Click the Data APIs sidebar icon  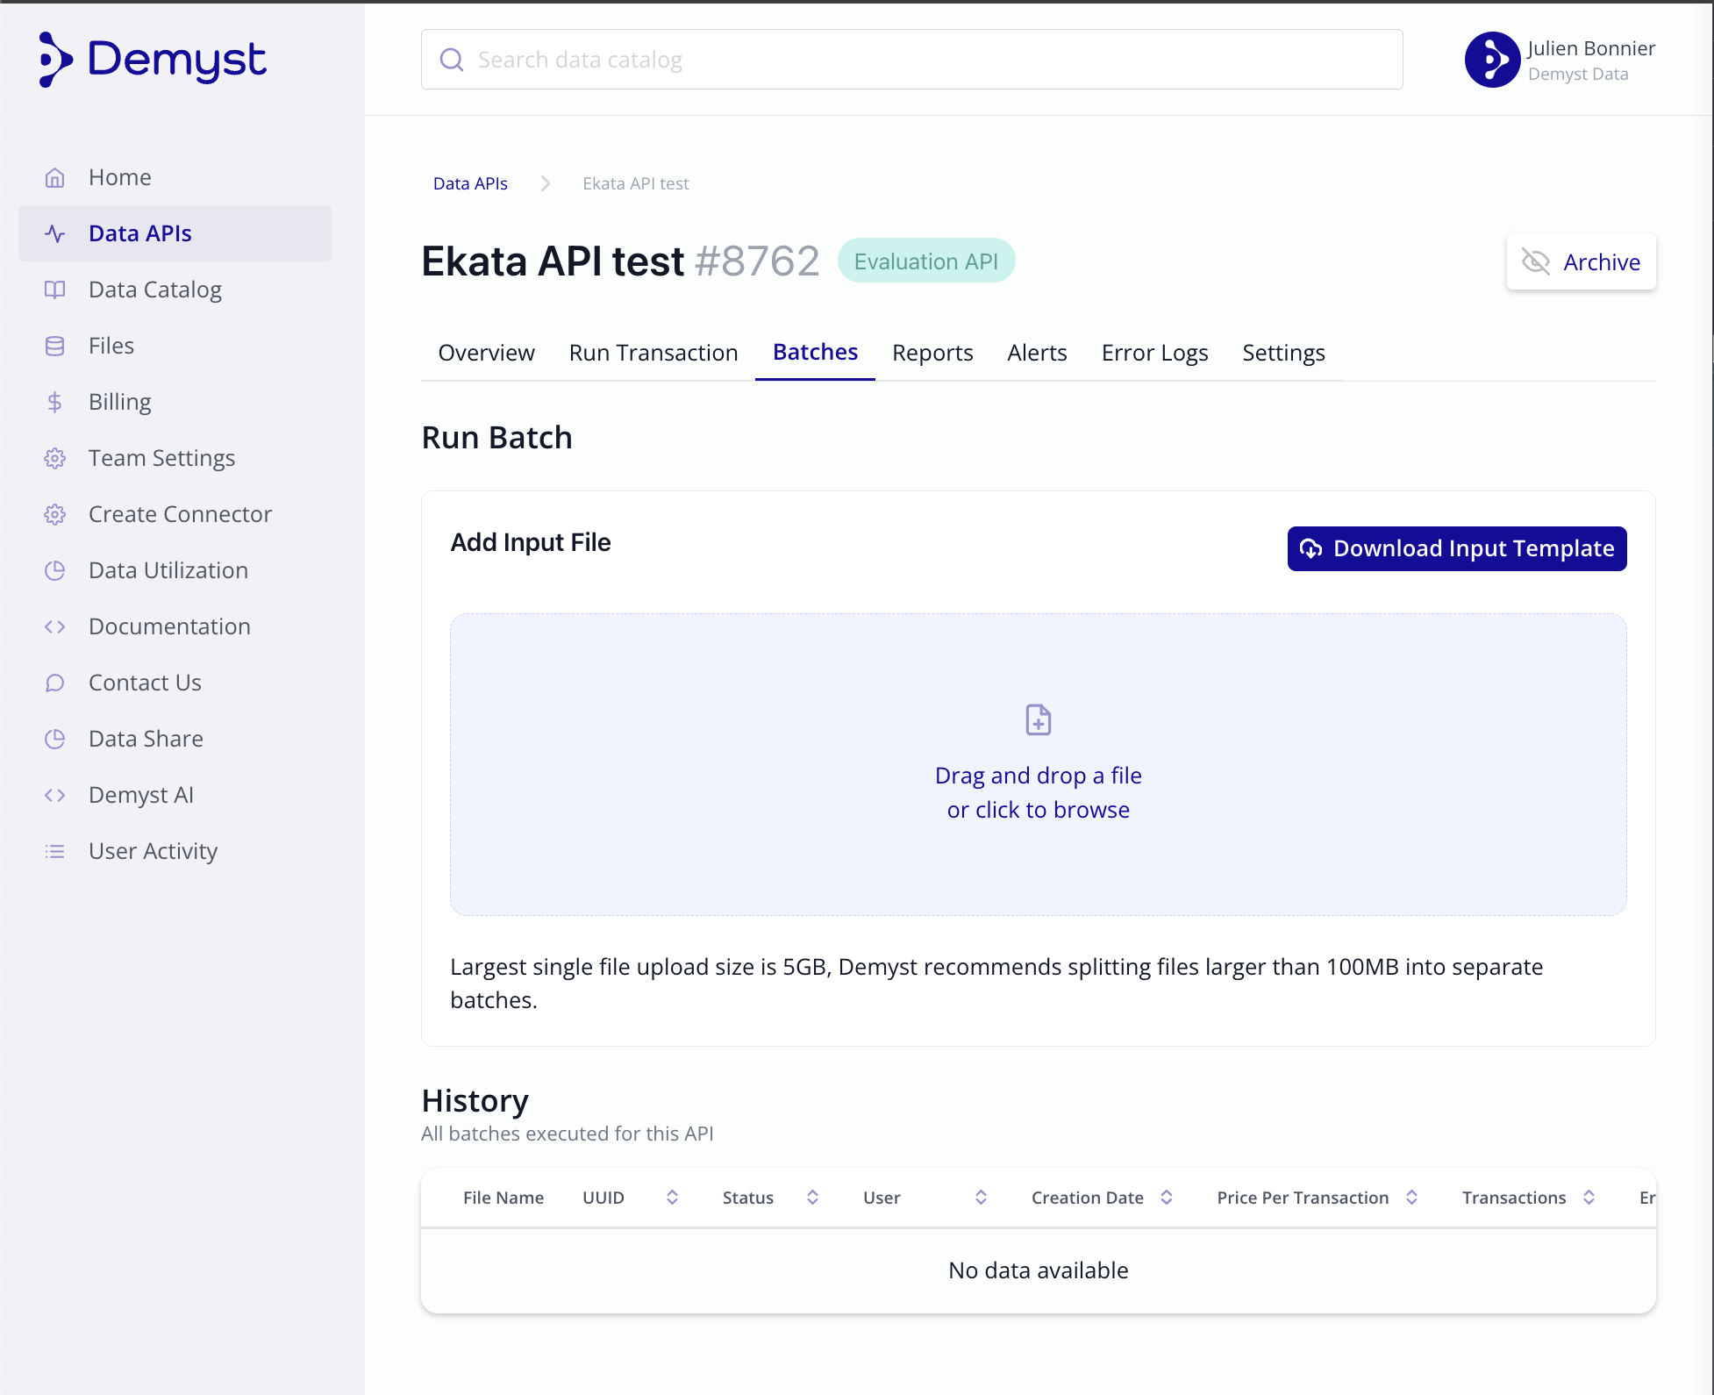tap(57, 232)
